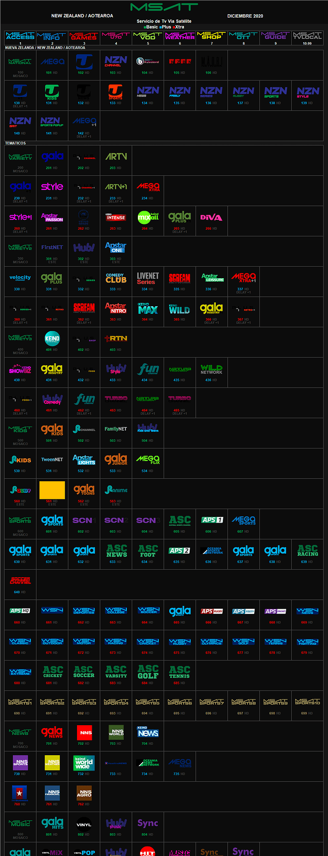Open the MSAT Info channel 2 tile
328x856 pixels.
pos(52,36)
